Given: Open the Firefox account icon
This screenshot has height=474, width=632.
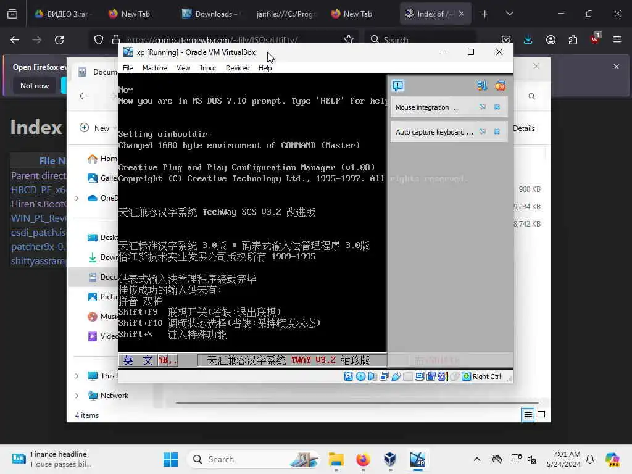Looking at the screenshot, I should (x=551, y=39).
